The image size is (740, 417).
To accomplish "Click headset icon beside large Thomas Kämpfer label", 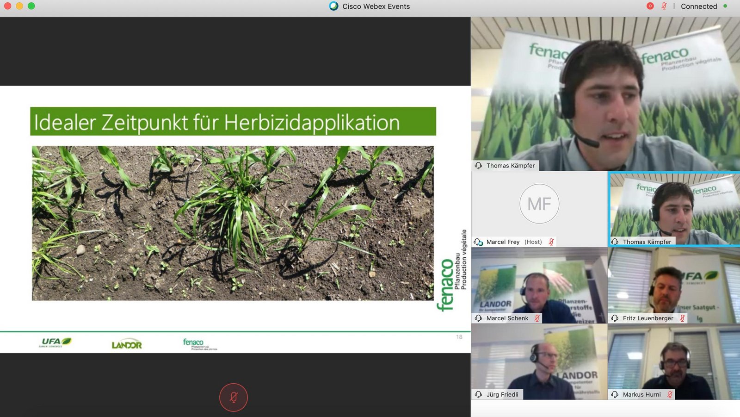I will pos(479,166).
